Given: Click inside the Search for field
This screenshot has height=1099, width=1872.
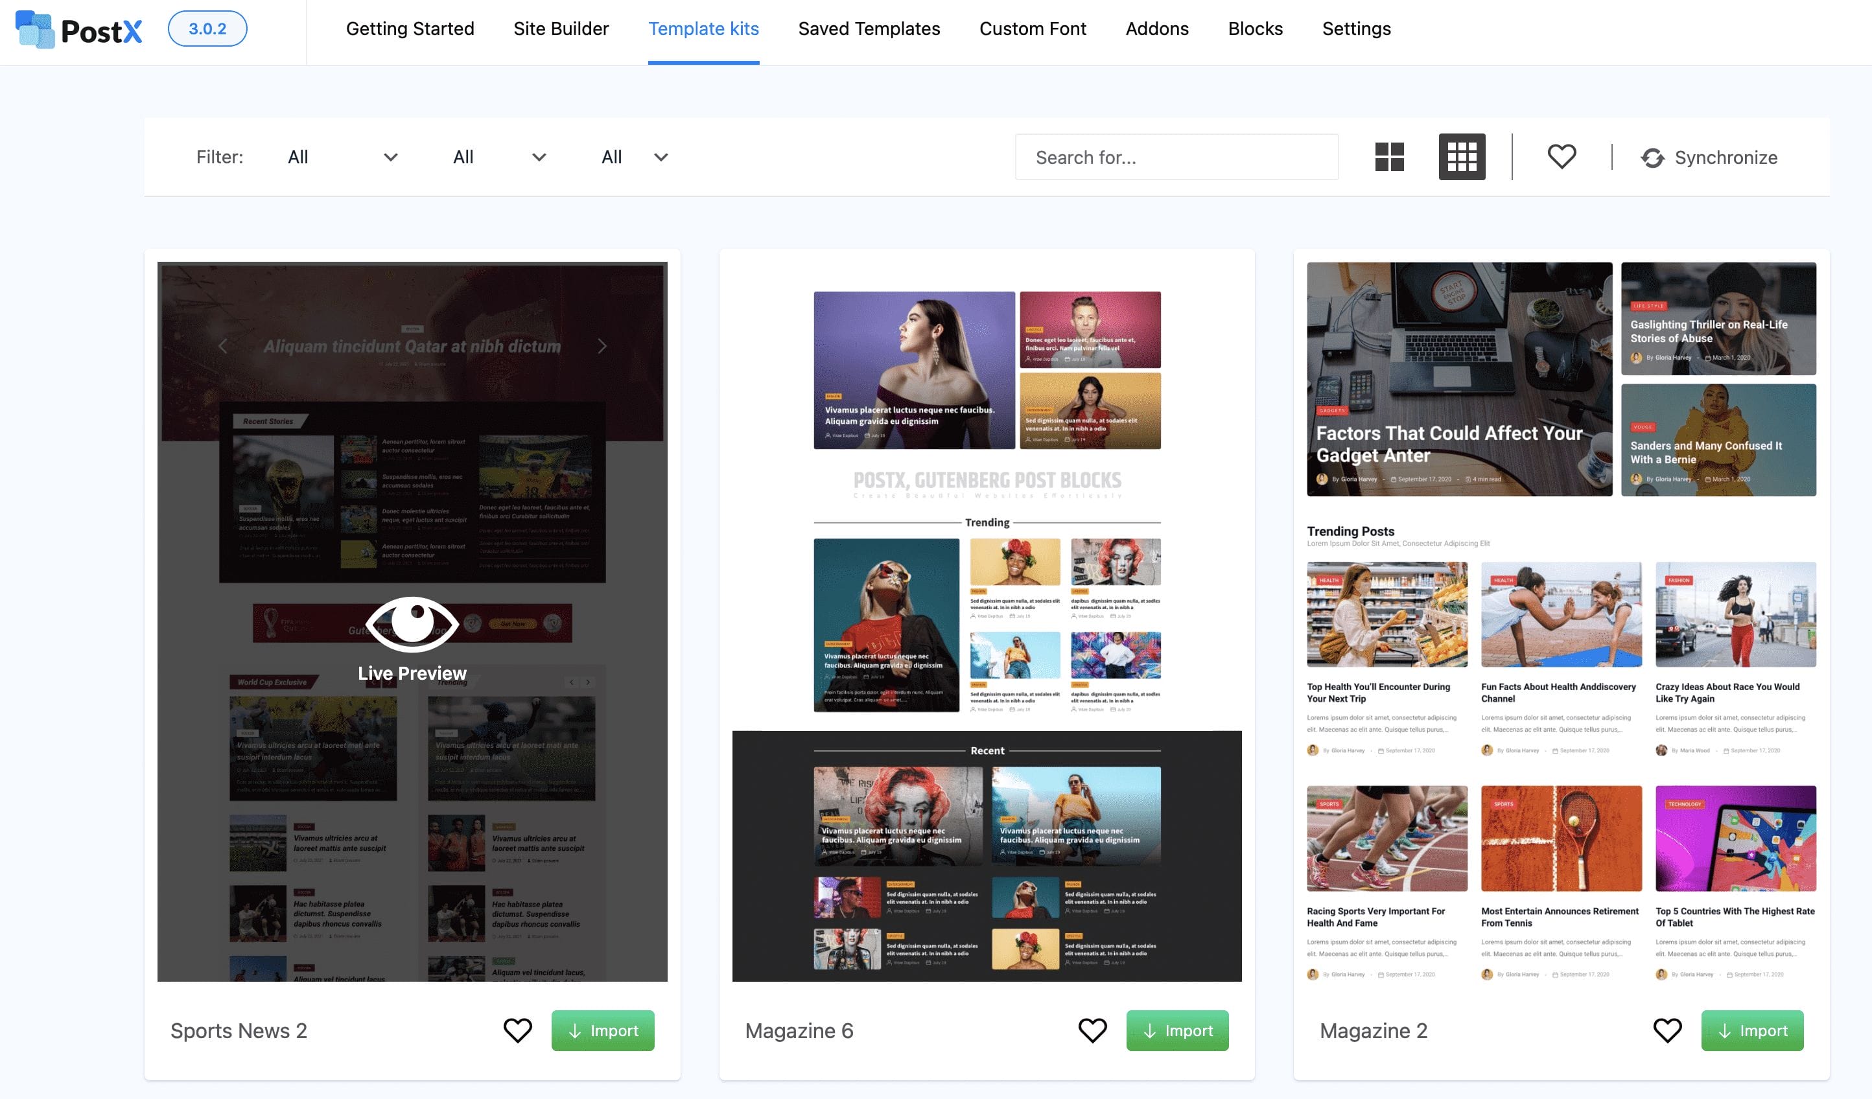Looking at the screenshot, I should pos(1176,157).
